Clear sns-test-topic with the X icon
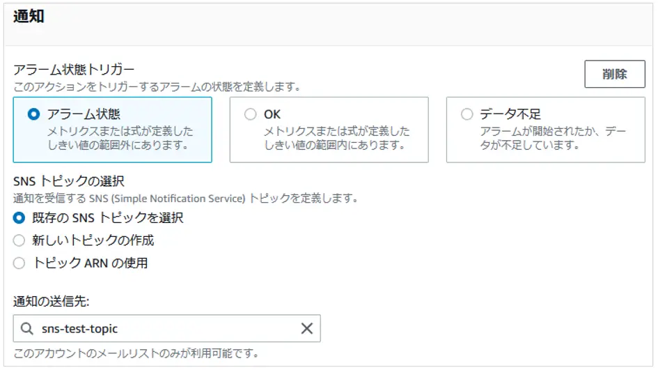 (307, 328)
